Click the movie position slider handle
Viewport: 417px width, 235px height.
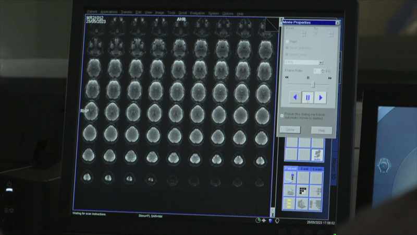coord(314,85)
